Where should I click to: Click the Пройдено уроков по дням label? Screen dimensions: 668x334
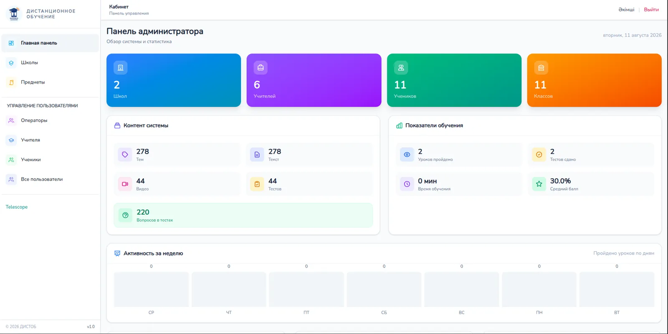point(624,253)
